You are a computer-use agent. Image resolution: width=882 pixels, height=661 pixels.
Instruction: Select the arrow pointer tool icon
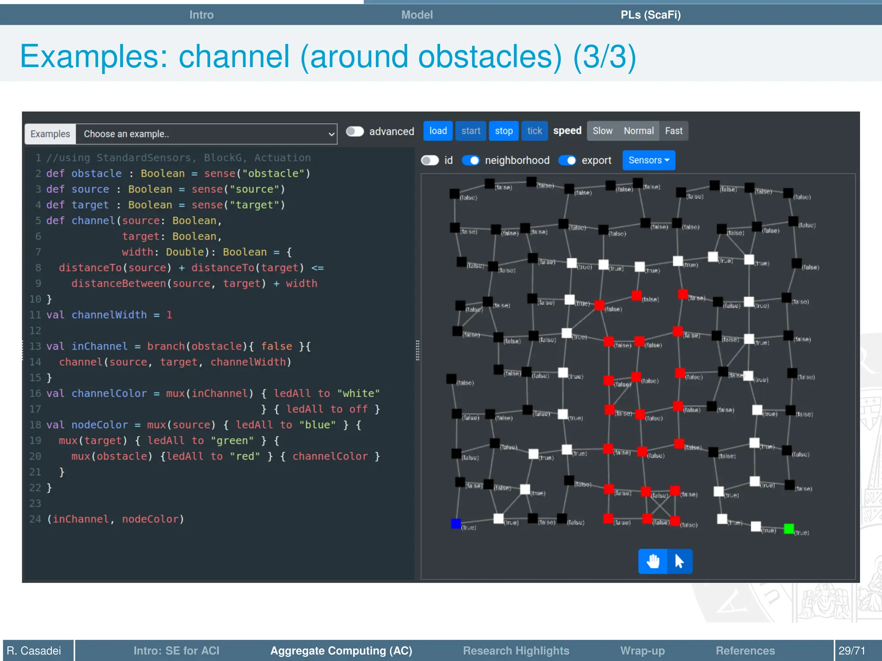(680, 561)
